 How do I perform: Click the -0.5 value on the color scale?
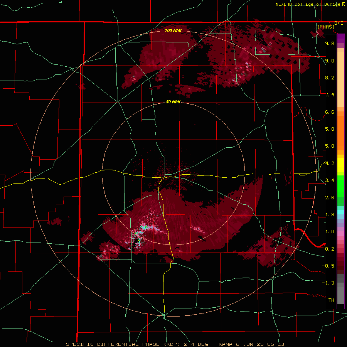pos(328,266)
